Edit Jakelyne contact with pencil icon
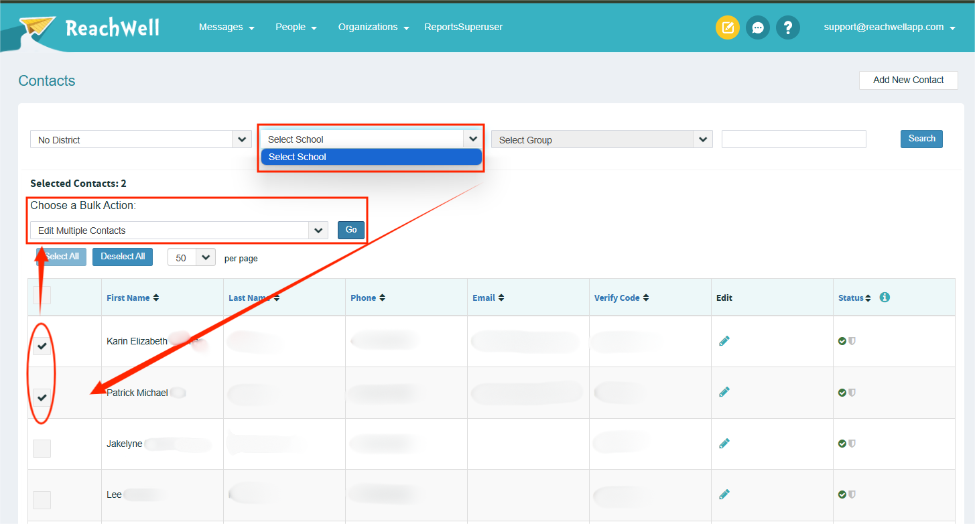The width and height of the screenshot is (975, 524). coord(724,444)
